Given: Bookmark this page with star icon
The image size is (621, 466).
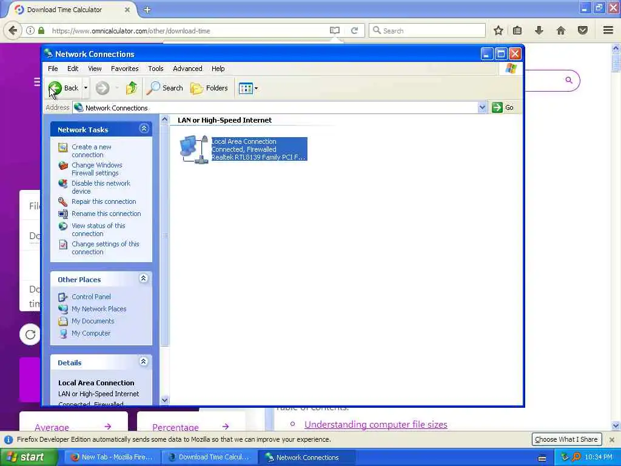Looking at the screenshot, I should (x=498, y=30).
